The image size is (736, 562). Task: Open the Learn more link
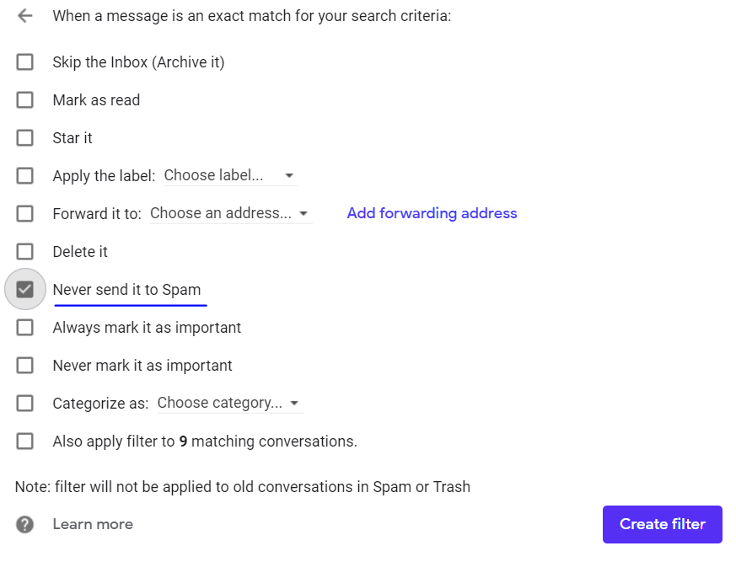93,524
